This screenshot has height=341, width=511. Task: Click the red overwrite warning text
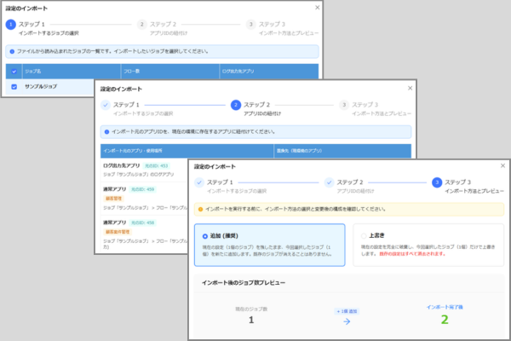[x=412, y=254]
